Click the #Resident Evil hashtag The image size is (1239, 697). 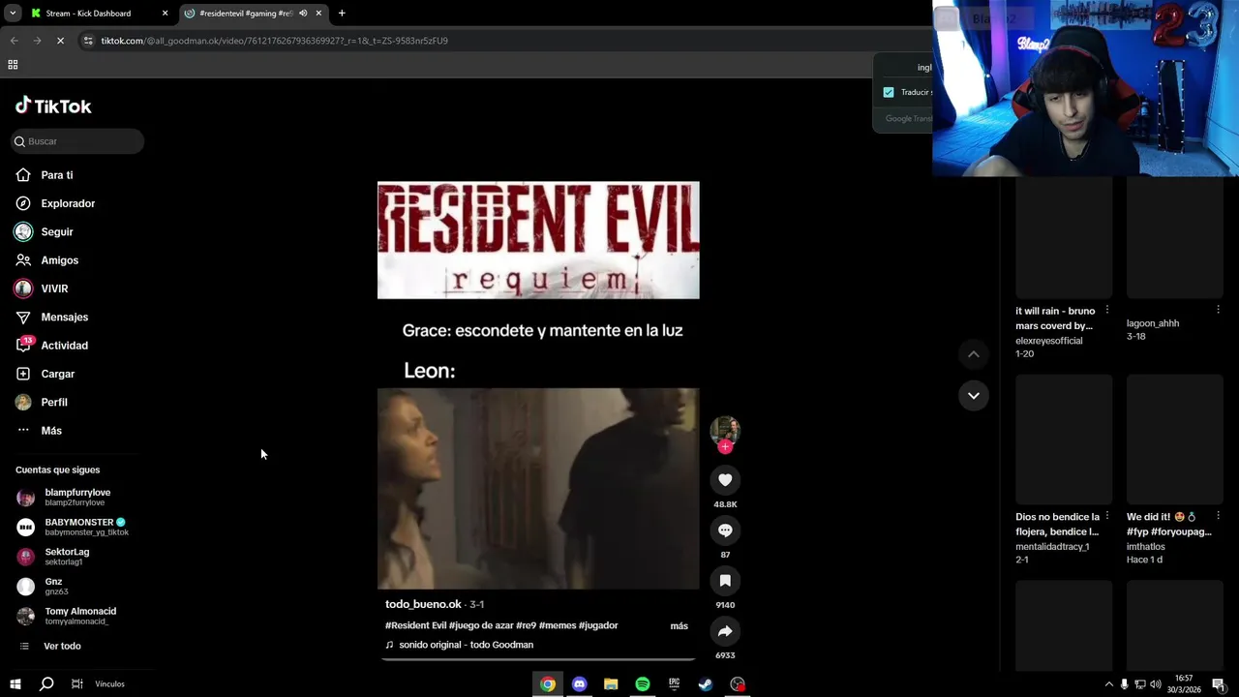point(415,625)
